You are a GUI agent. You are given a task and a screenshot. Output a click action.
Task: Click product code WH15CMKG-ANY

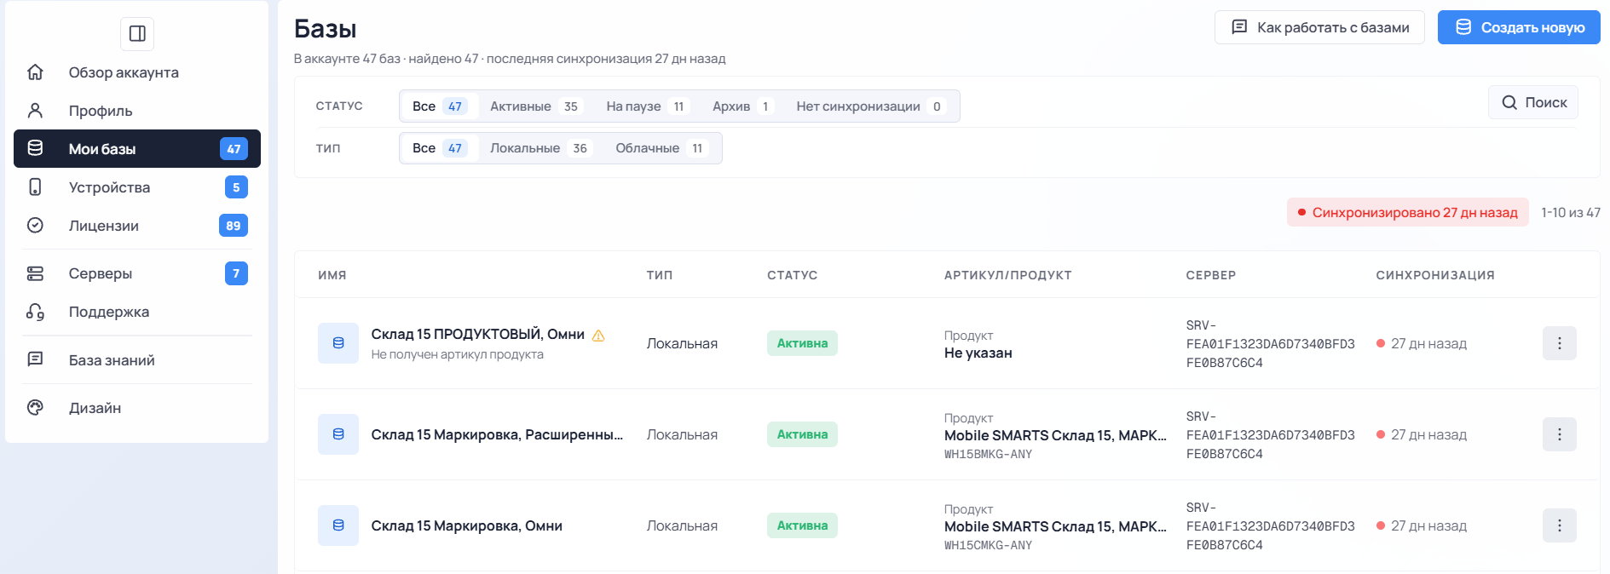[x=988, y=546]
